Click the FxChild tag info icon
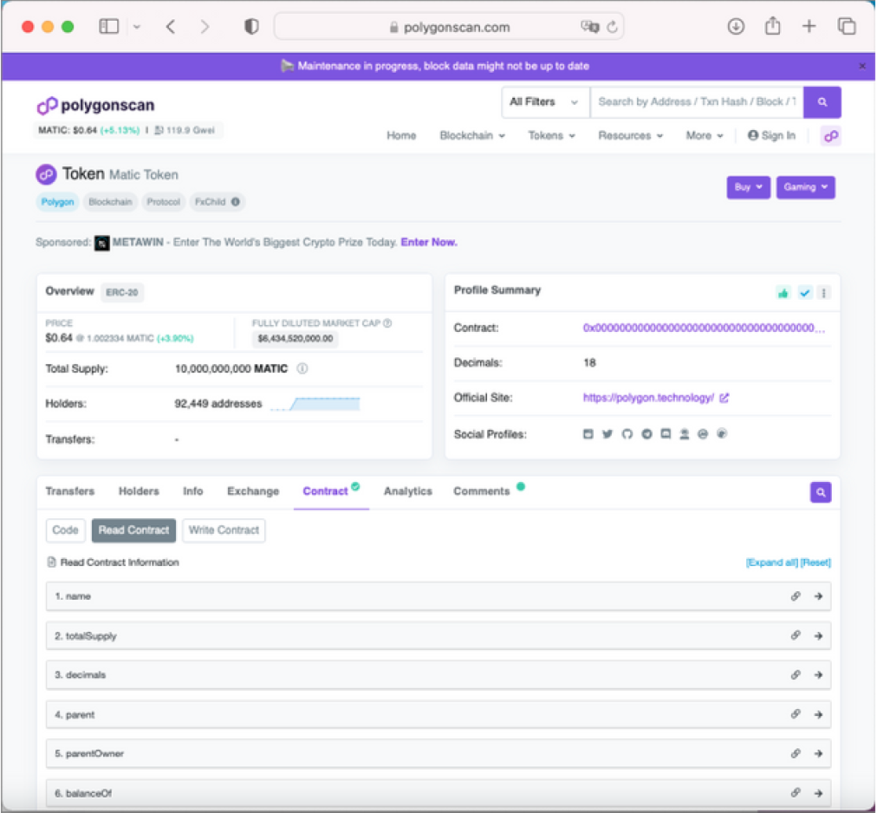 pos(236,202)
